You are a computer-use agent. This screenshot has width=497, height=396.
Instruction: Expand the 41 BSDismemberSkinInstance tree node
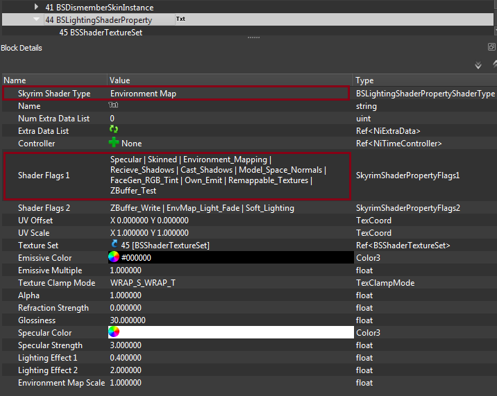[x=36, y=7]
